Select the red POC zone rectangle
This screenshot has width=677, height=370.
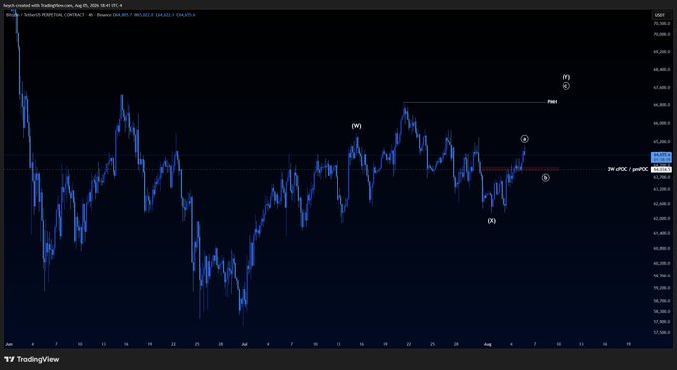520,169
